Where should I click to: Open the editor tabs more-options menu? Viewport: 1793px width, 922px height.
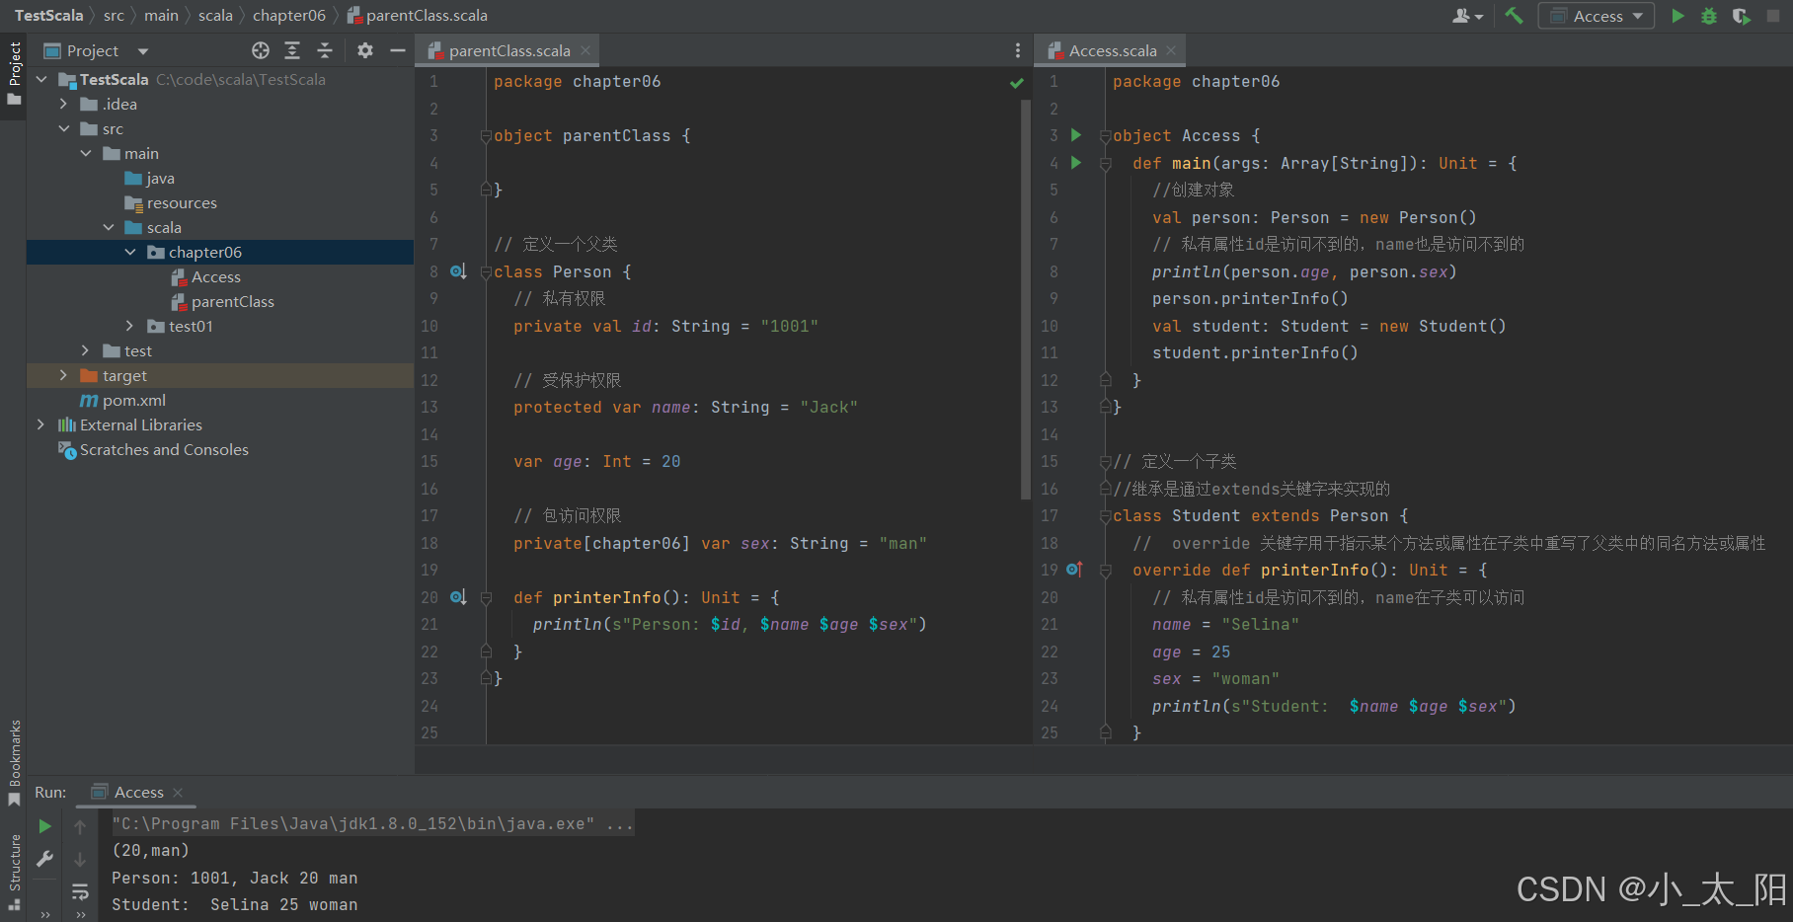point(1018,50)
